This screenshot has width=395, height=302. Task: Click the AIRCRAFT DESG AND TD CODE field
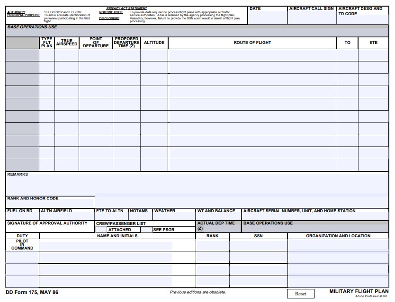click(x=362, y=20)
